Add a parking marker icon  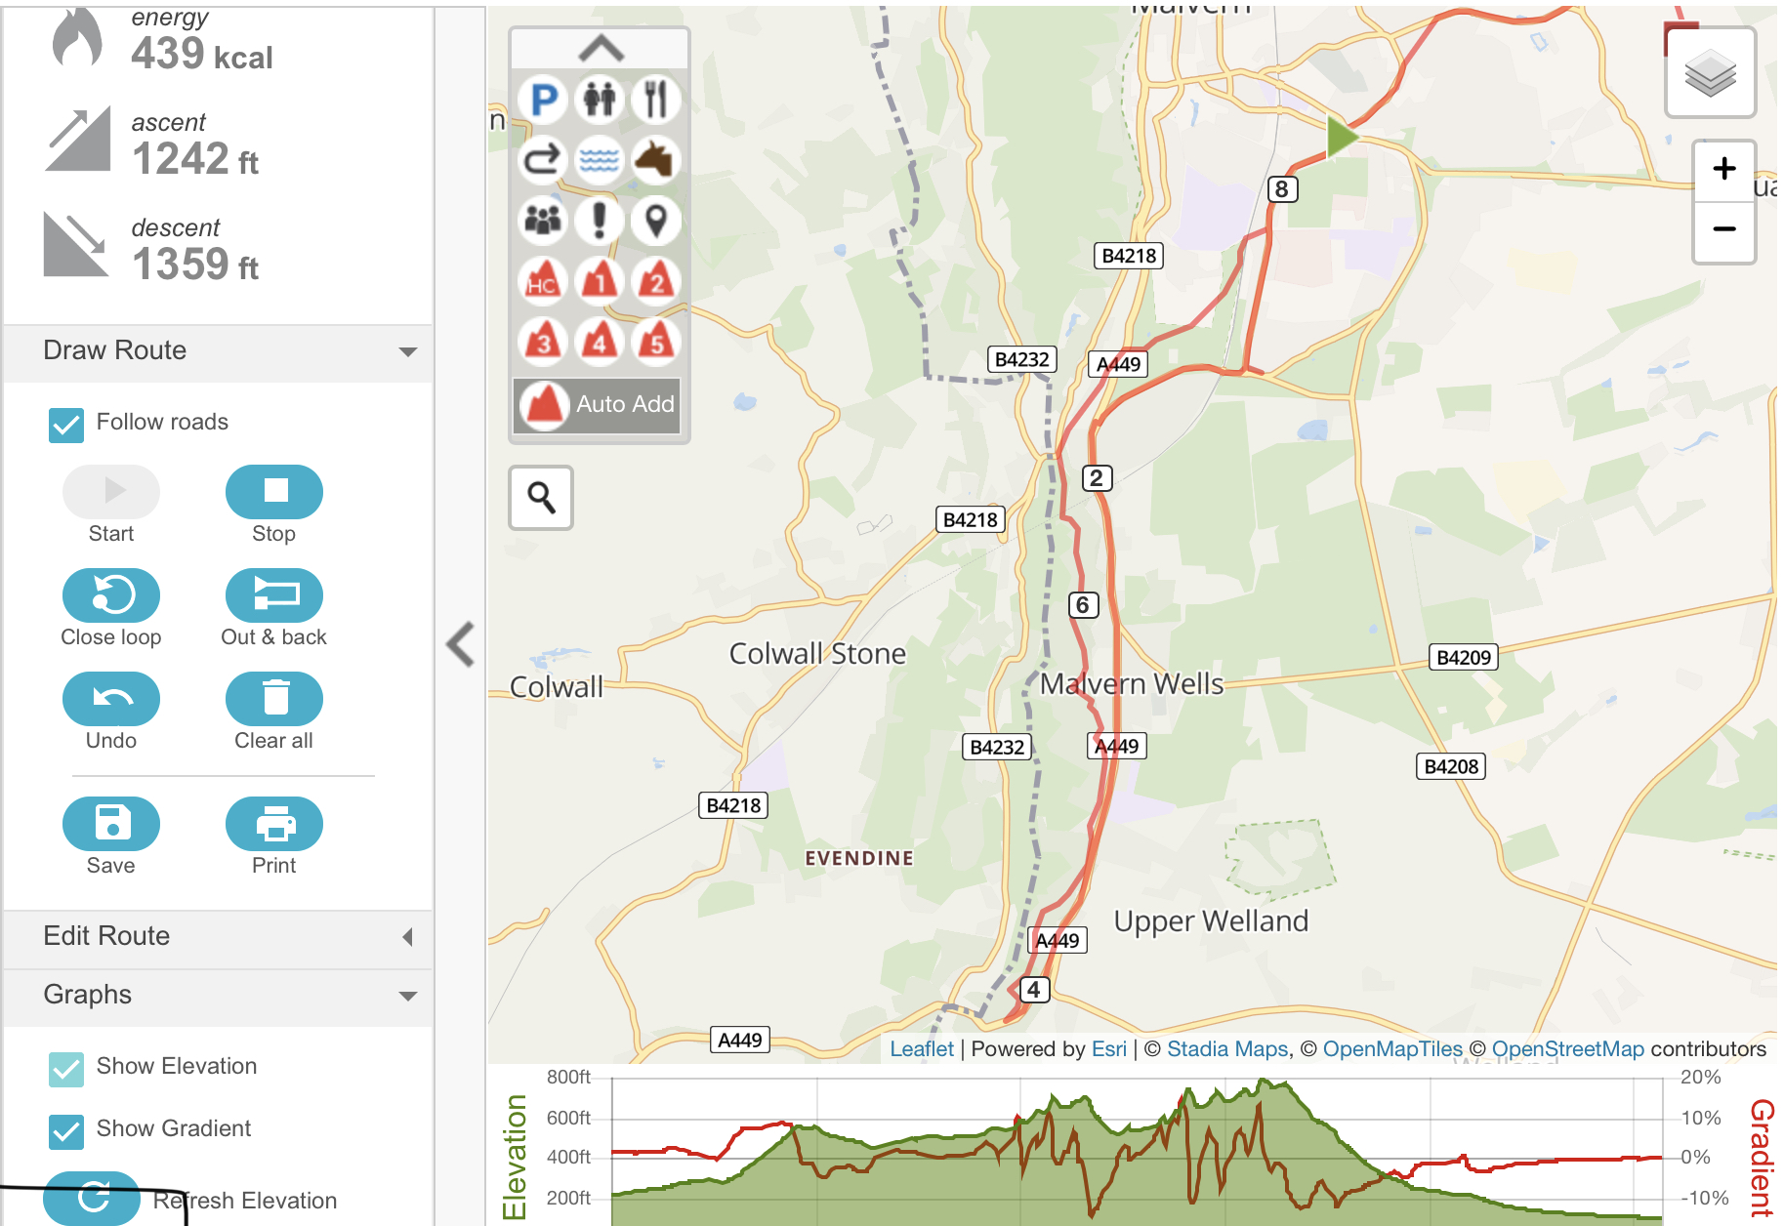543,100
